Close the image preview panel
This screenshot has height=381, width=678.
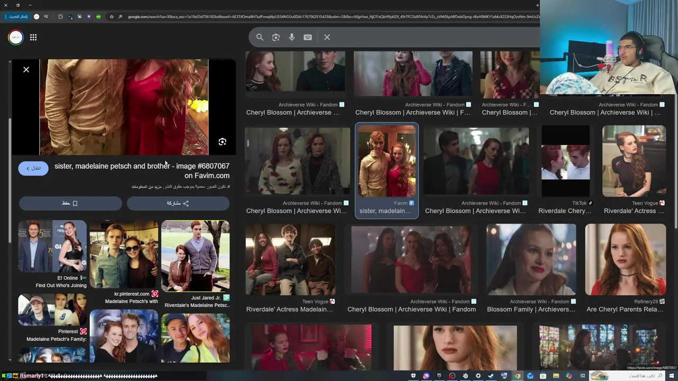tap(26, 69)
